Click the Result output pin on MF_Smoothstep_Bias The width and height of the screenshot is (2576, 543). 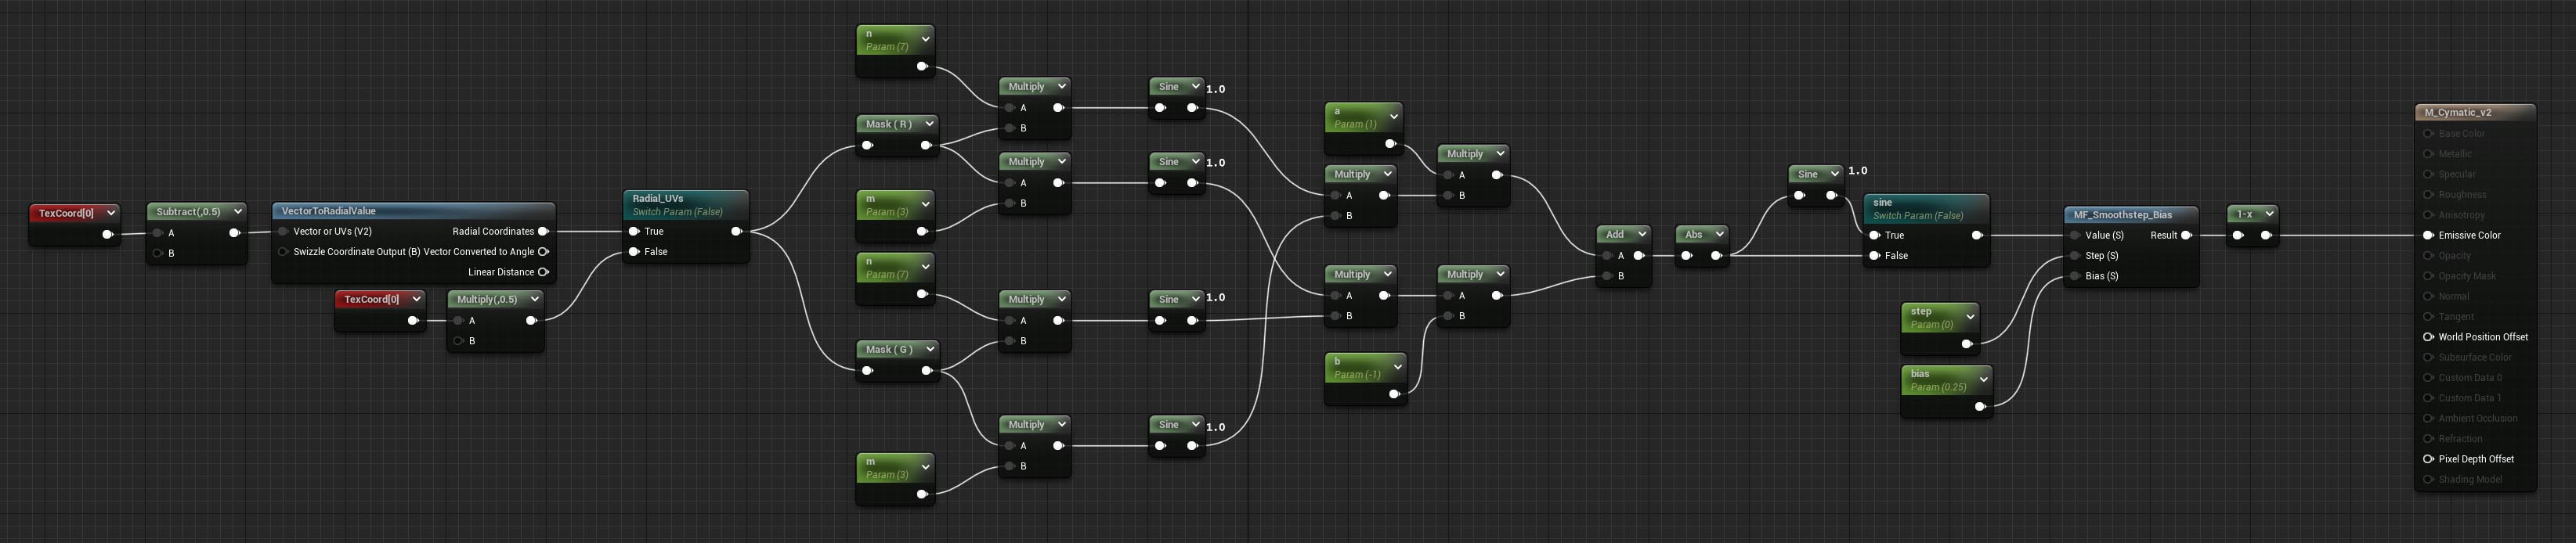(x=2187, y=236)
